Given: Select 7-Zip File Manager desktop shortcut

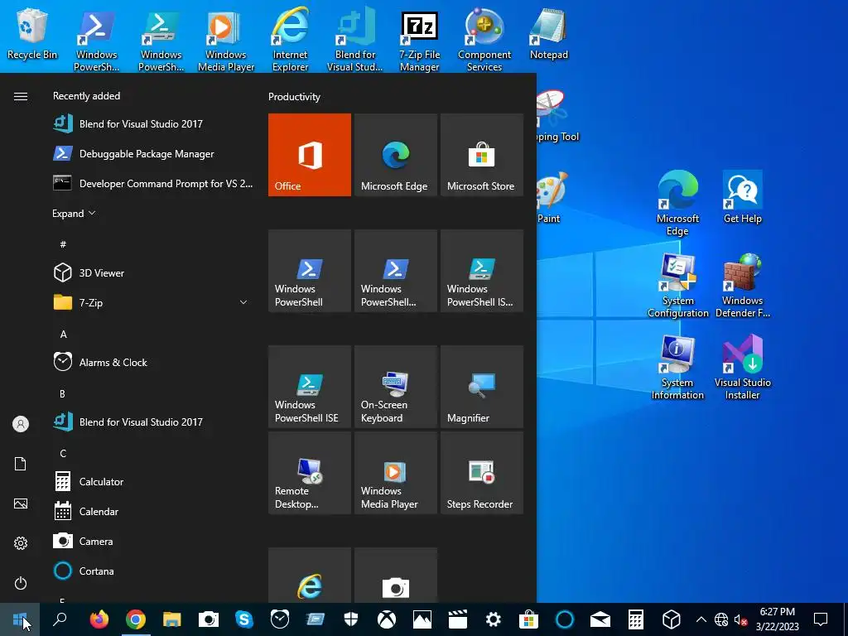Looking at the screenshot, I should tap(420, 39).
